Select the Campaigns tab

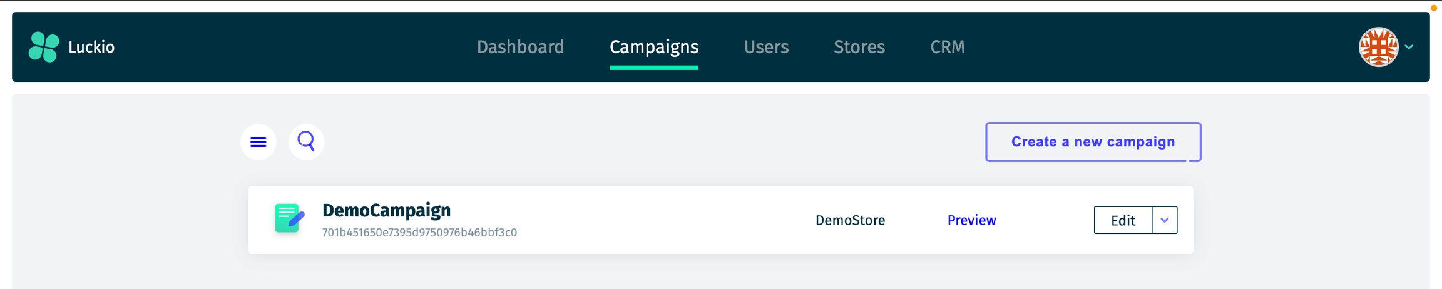[x=654, y=47]
